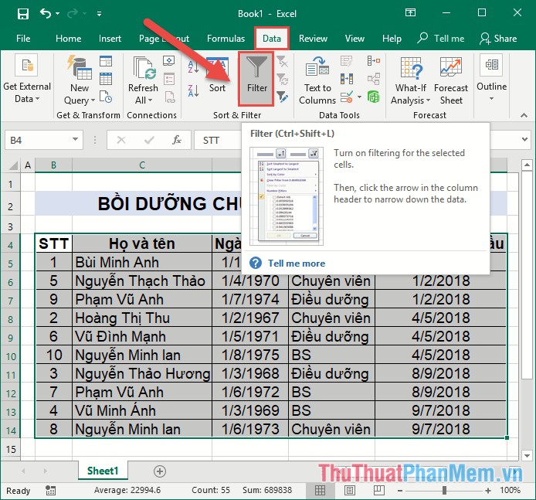Click the Tell me more link
This screenshot has width=536, height=500.
[x=297, y=264]
